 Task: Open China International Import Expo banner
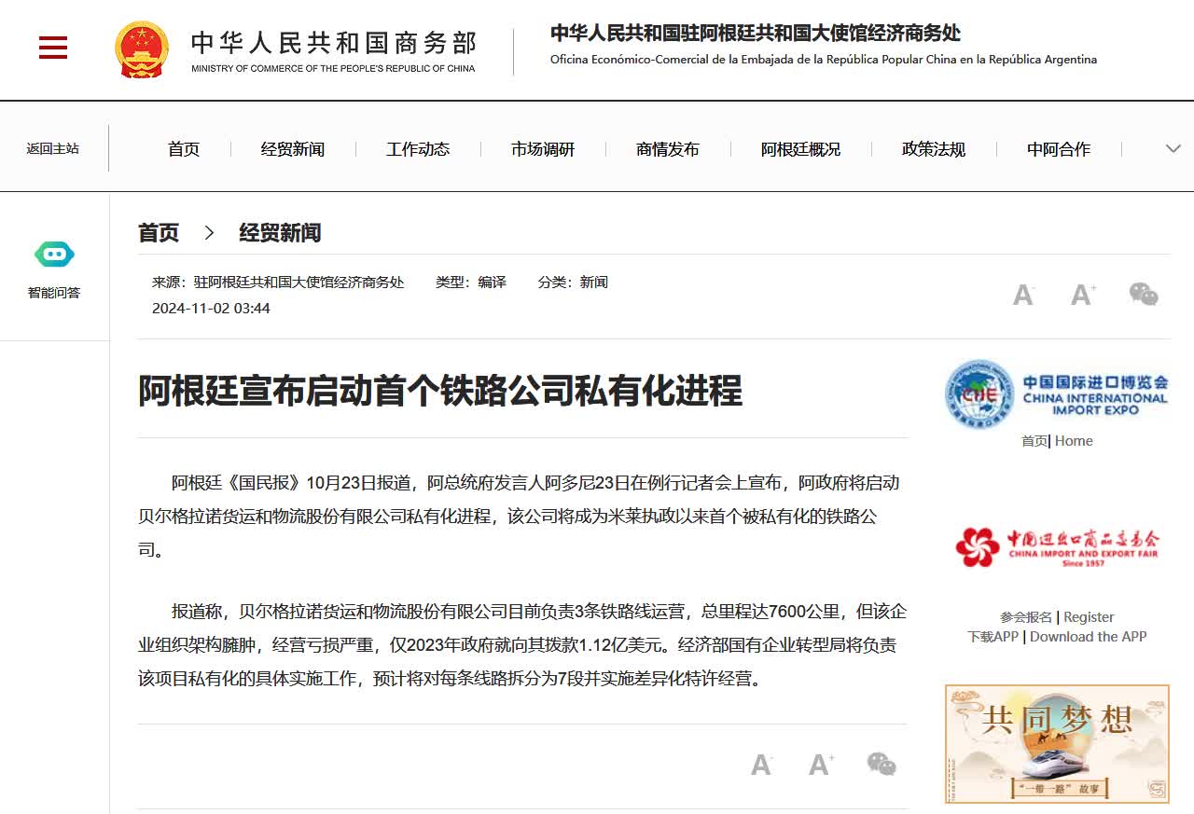pyautogui.click(x=1056, y=394)
